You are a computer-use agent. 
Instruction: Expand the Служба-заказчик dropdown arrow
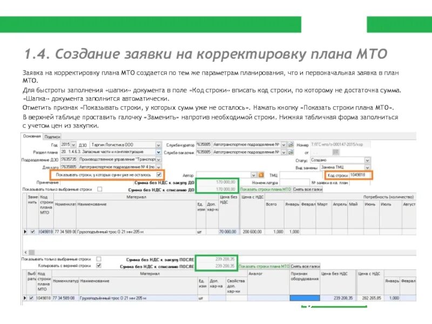click(283, 152)
